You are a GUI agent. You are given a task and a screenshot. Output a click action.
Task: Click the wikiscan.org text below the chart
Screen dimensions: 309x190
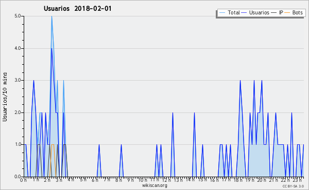click(154, 185)
